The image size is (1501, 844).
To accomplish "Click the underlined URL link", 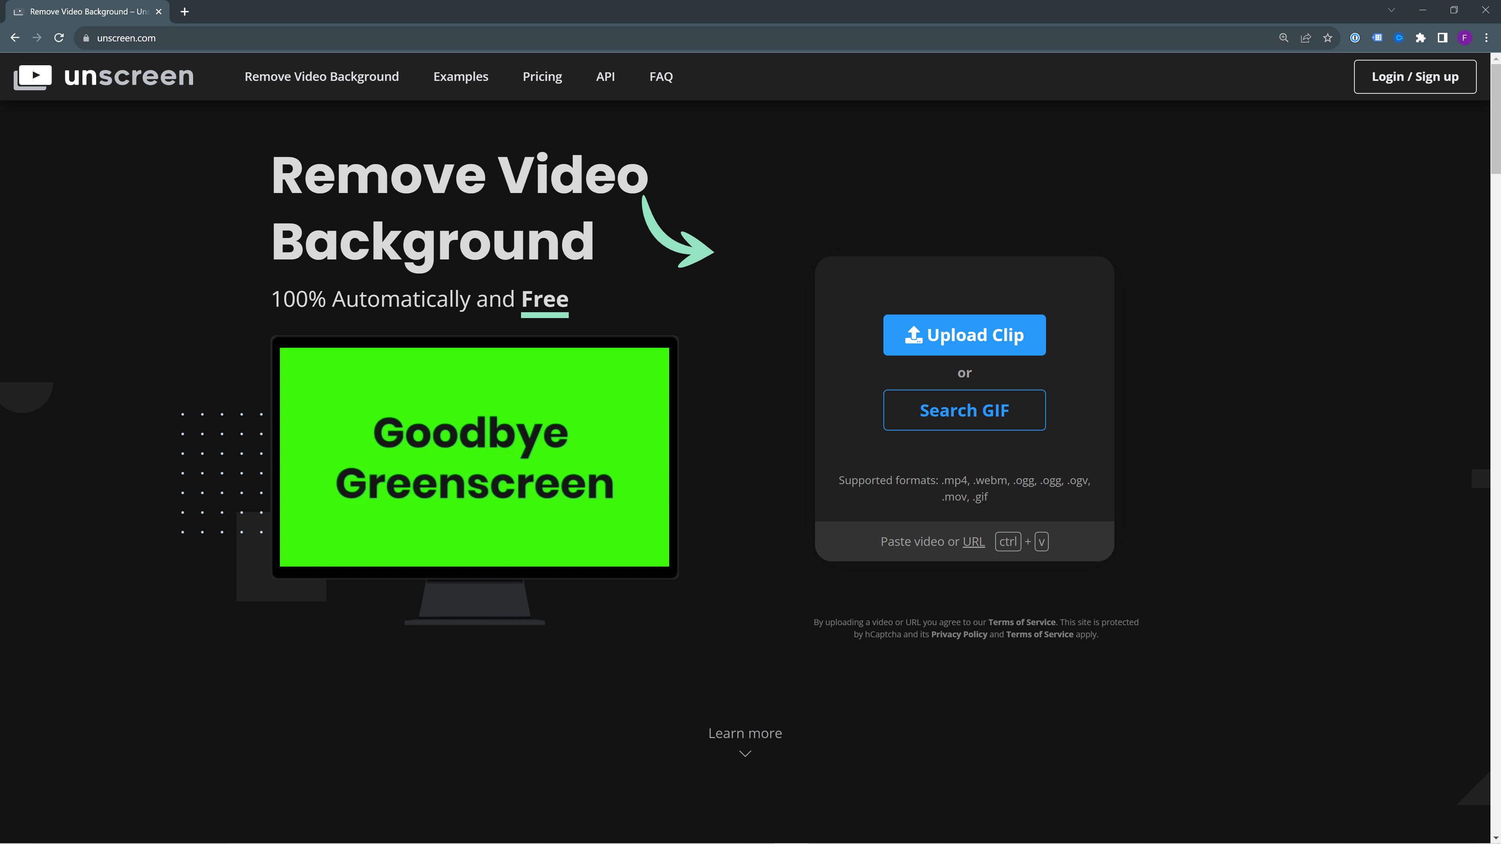I will 974,541.
